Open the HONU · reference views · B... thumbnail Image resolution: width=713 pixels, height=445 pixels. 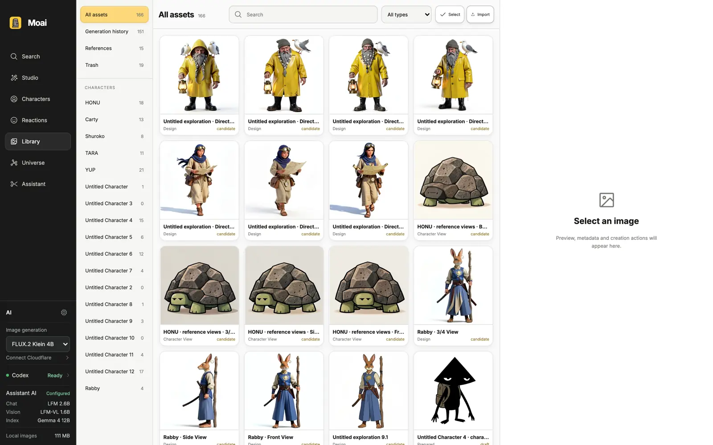point(453,180)
